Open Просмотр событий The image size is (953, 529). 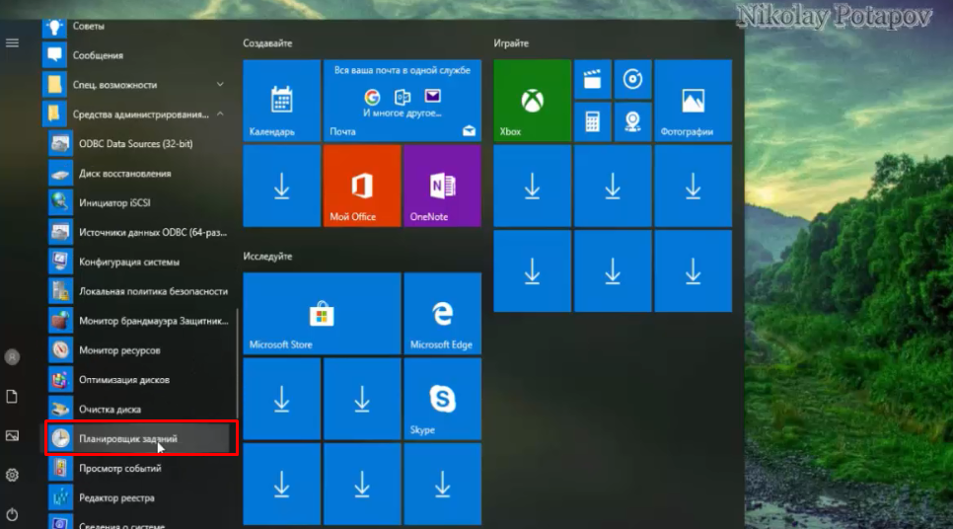click(x=139, y=468)
